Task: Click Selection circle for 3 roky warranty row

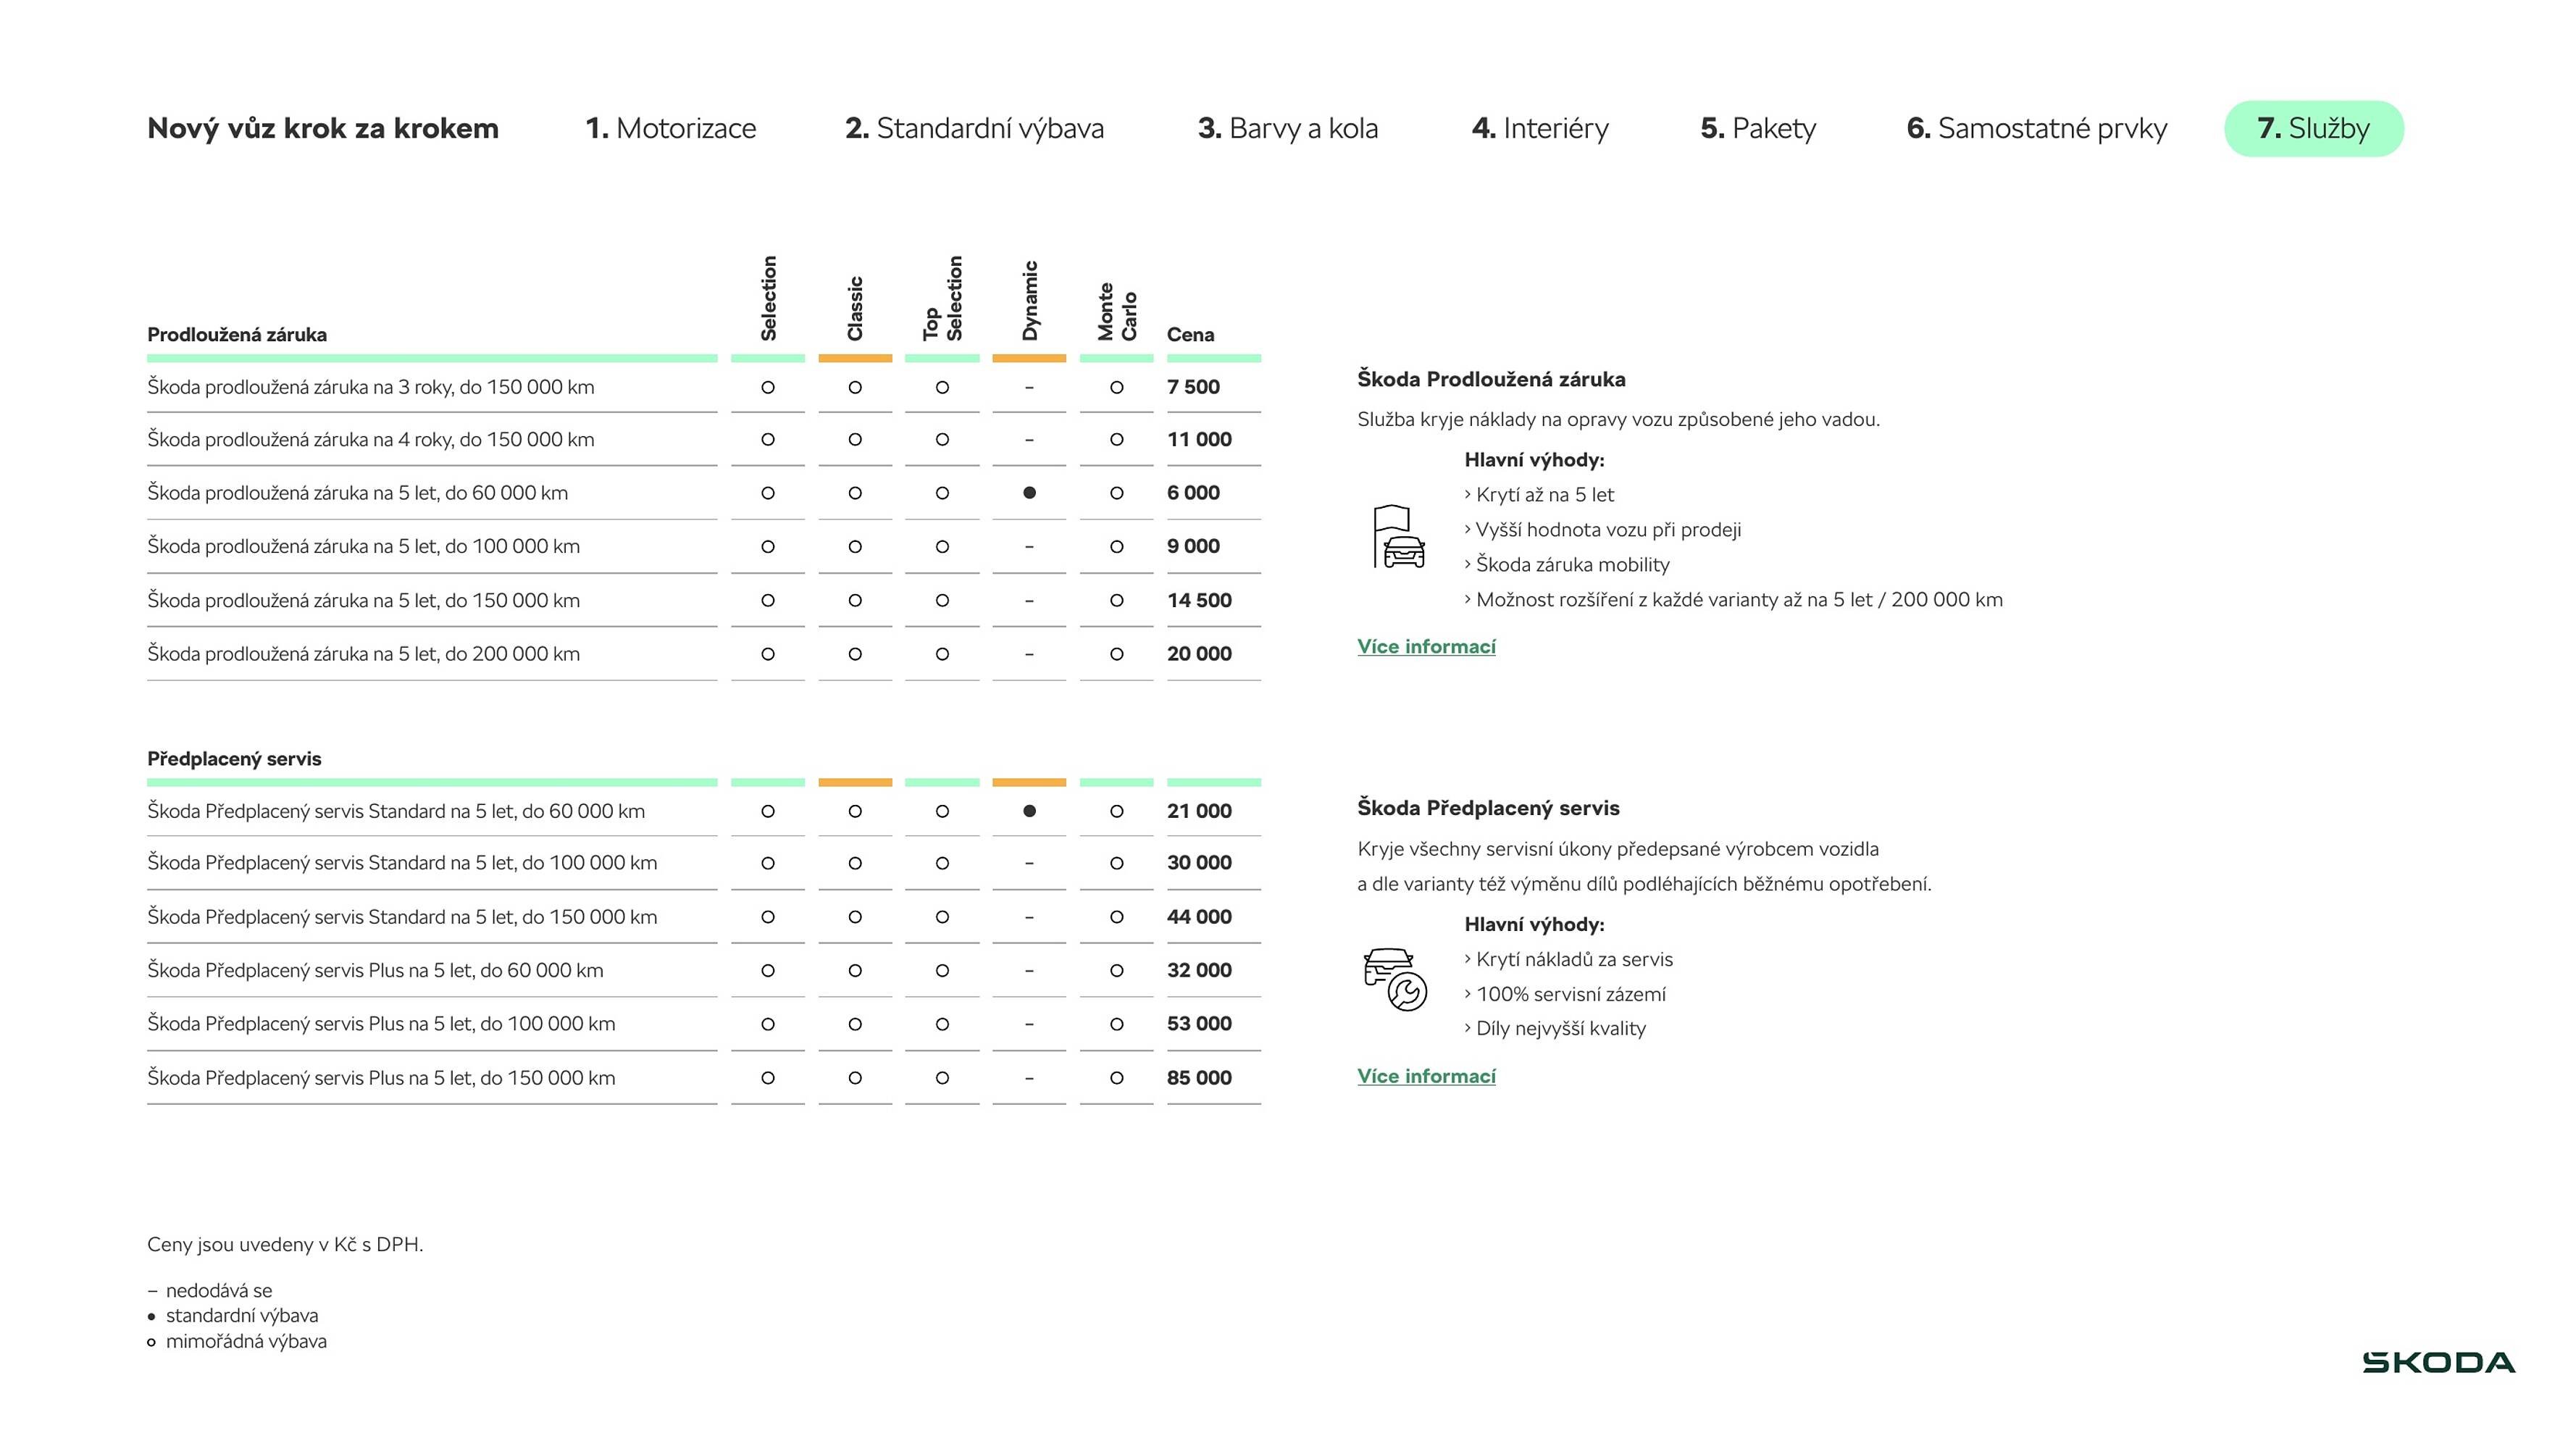Action: pyautogui.click(x=767, y=387)
